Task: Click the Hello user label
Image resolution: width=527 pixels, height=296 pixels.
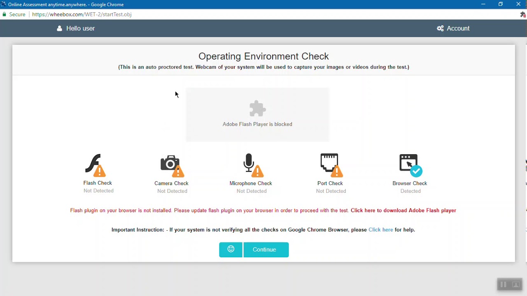Action: pyautogui.click(x=81, y=28)
